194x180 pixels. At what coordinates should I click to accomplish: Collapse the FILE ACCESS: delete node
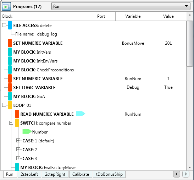(x=4, y=25)
